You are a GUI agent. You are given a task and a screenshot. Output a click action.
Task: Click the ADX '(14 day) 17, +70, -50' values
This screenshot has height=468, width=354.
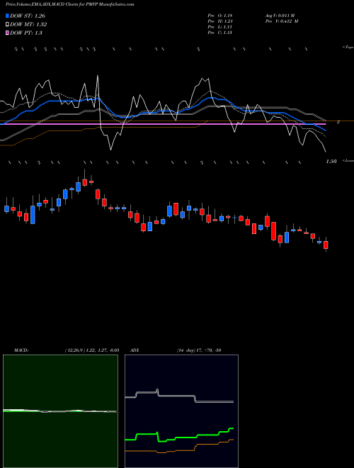(x=199, y=350)
